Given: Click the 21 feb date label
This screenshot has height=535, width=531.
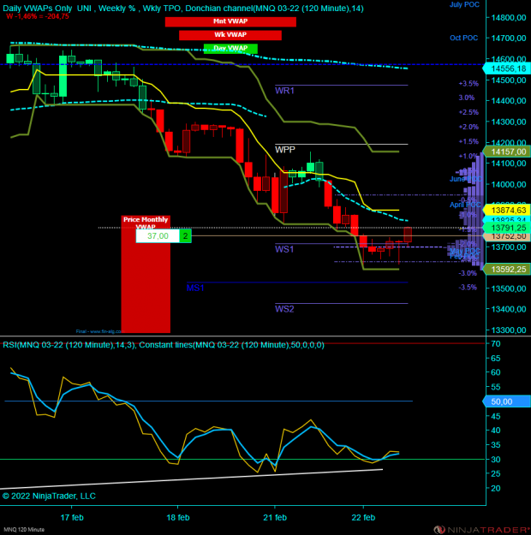Looking at the screenshot, I should (275, 517).
